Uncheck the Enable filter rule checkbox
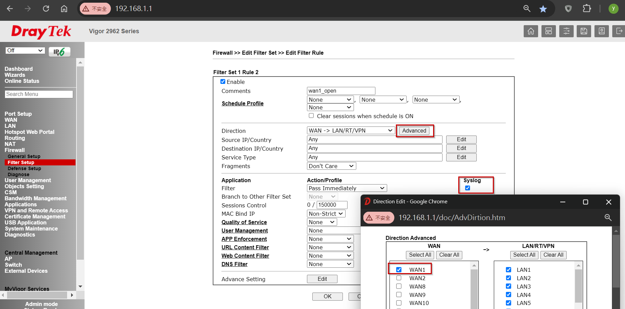This screenshot has height=309, width=625. [223, 82]
